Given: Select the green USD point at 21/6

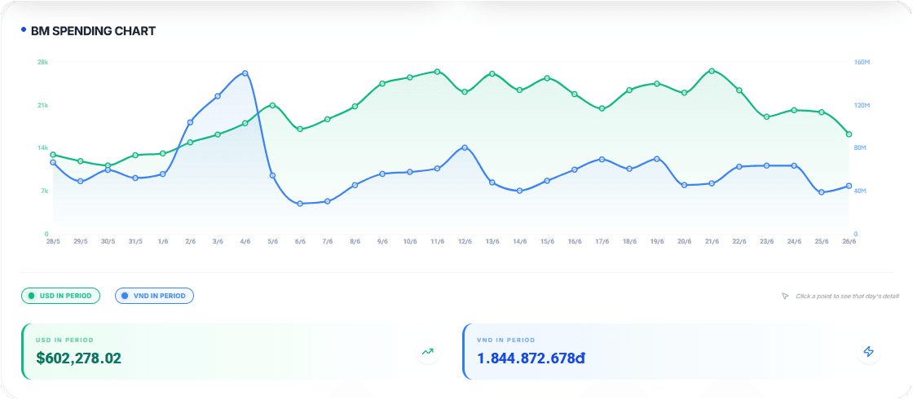Looking at the screenshot, I should pyautogui.click(x=712, y=71).
